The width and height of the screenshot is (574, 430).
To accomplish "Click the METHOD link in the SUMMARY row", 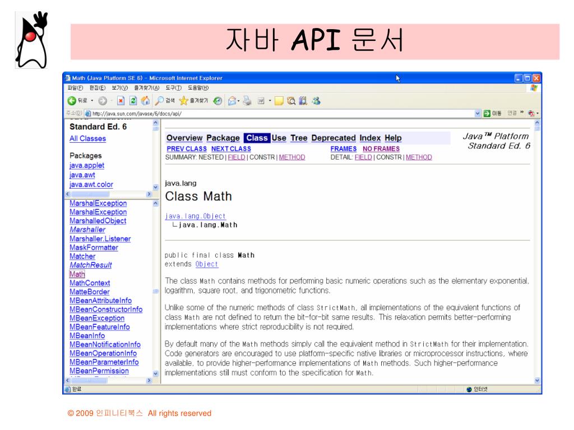I will (x=291, y=157).
